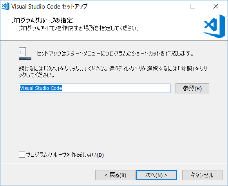Click the empty area inside group name field
The width and height of the screenshot is (228, 186).
[x=116, y=88]
